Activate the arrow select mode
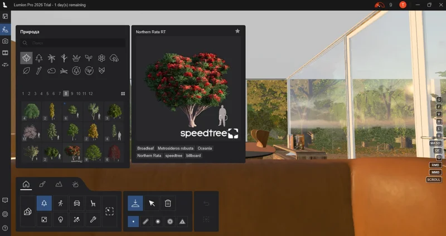 pos(152,203)
